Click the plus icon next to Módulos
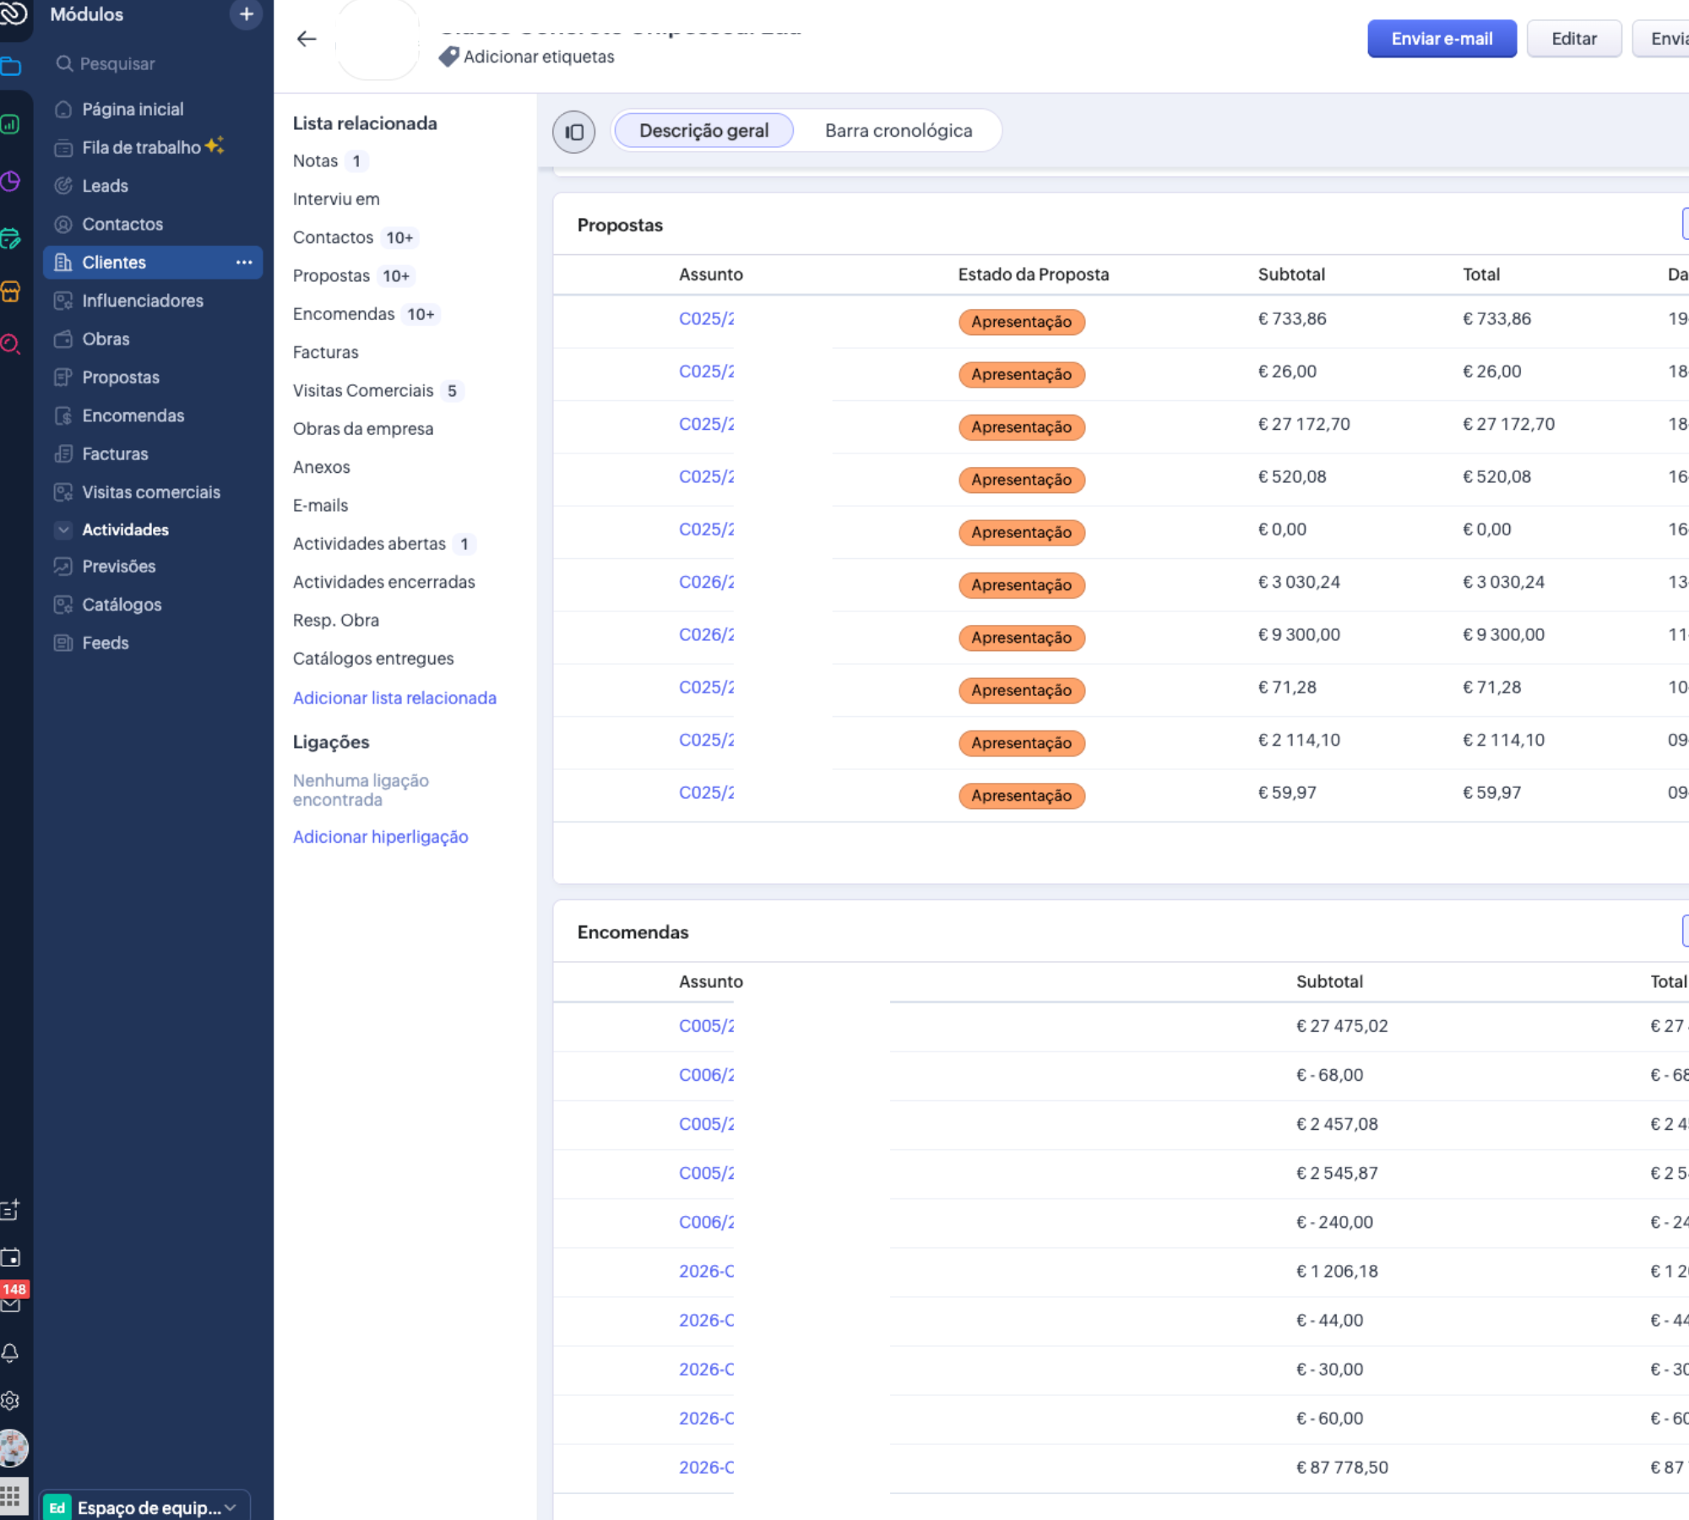Screen dimensions: 1689x1520 click(x=246, y=14)
